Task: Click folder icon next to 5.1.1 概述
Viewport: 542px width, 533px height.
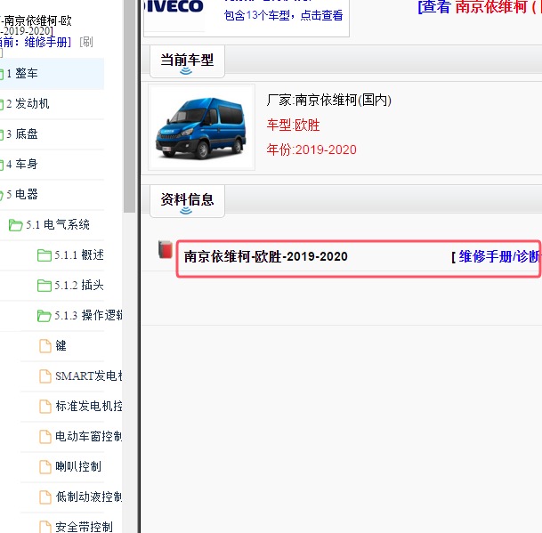Action: pyautogui.click(x=44, y=255)
